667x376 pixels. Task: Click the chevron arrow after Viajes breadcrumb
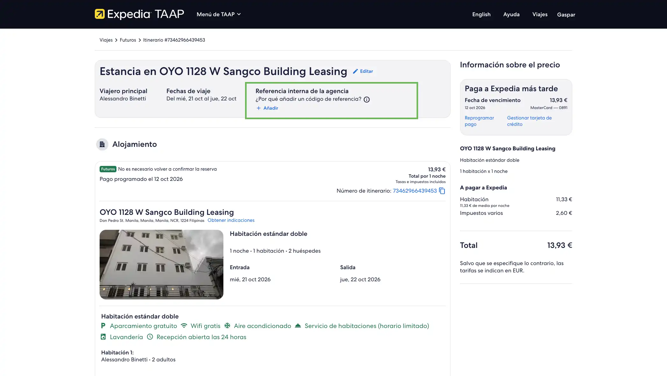[116, 40]
